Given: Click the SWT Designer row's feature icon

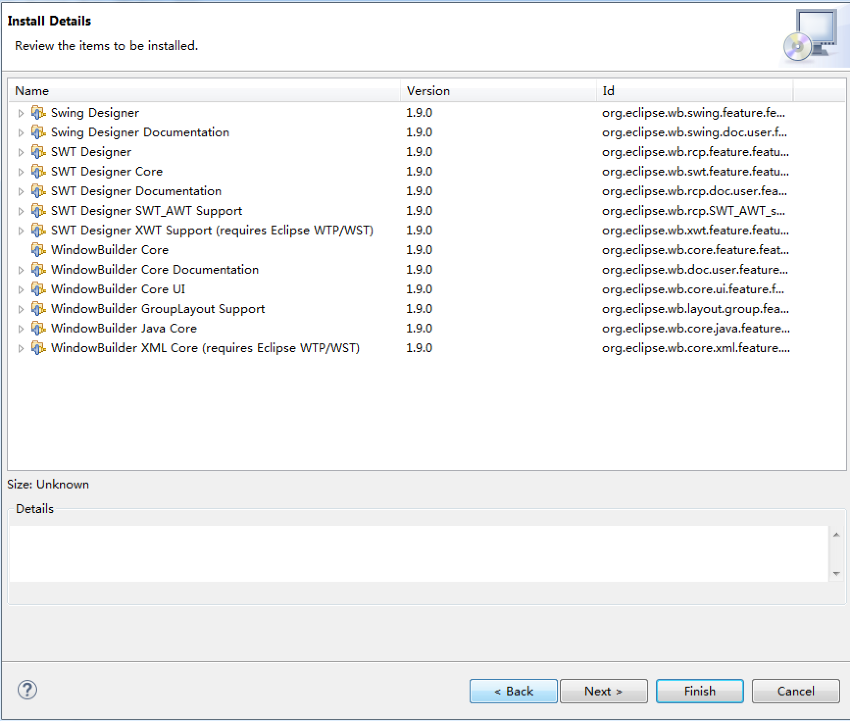Looking at the screenshot, I should 38,152.
